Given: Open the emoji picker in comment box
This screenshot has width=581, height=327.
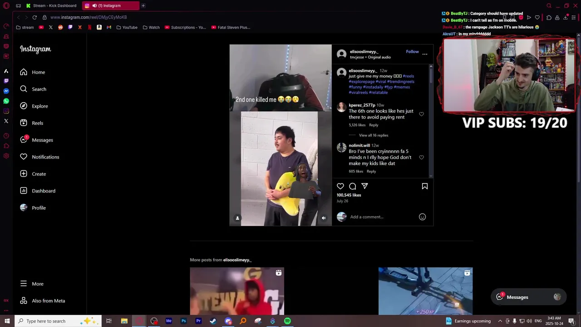Looking at the screenshot, I should [x=422, y=217].
